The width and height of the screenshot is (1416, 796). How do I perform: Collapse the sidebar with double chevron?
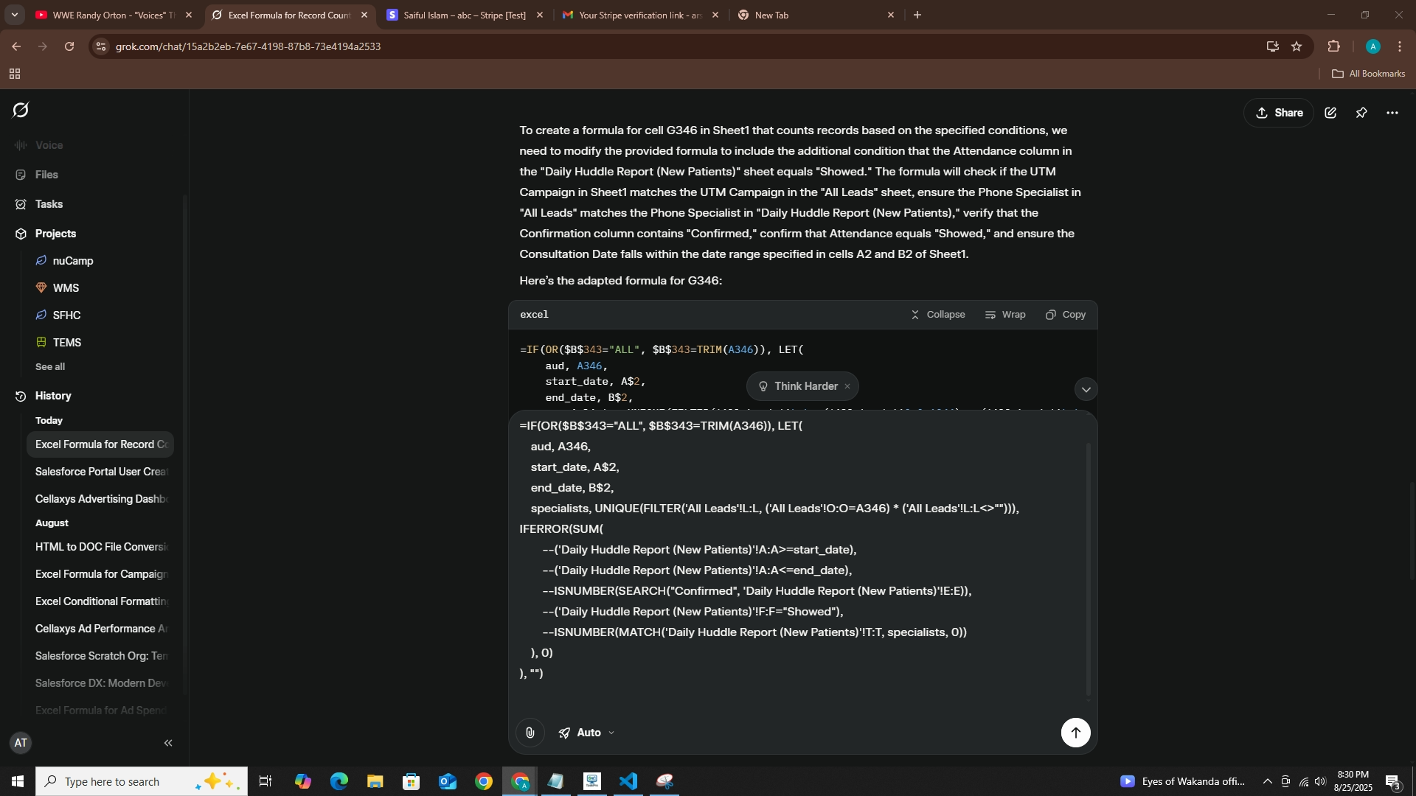tap(168, 743)
